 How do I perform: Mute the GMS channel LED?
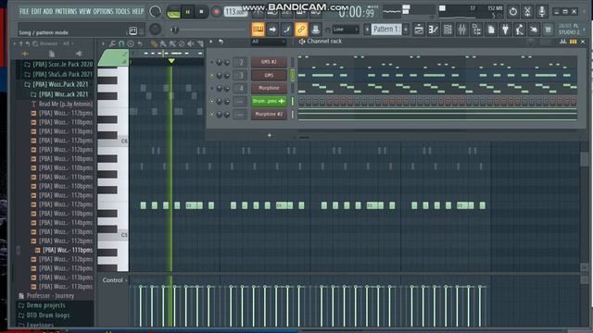(212, 76)
